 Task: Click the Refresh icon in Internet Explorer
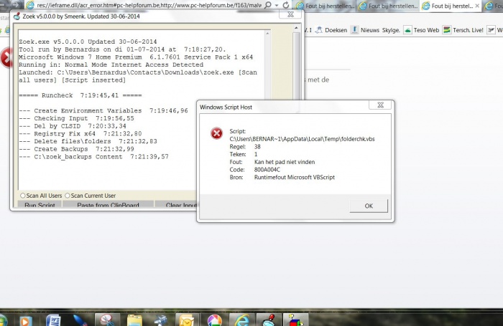pos(285,5)
